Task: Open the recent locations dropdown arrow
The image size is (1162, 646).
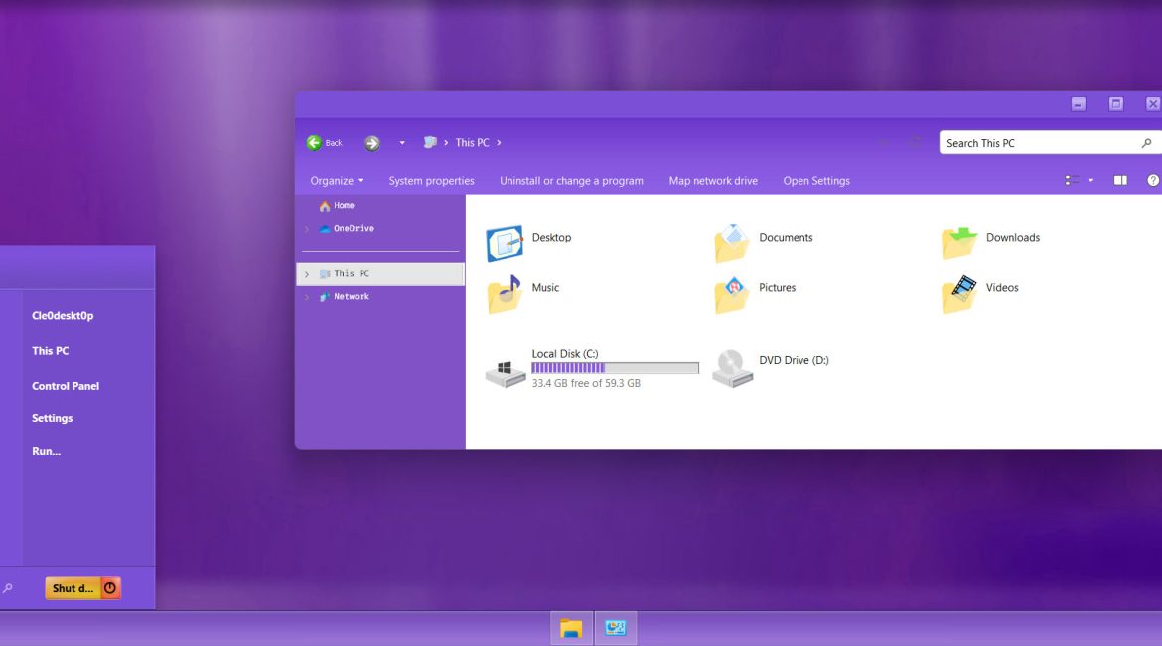Action: click(x=402, y=143)
